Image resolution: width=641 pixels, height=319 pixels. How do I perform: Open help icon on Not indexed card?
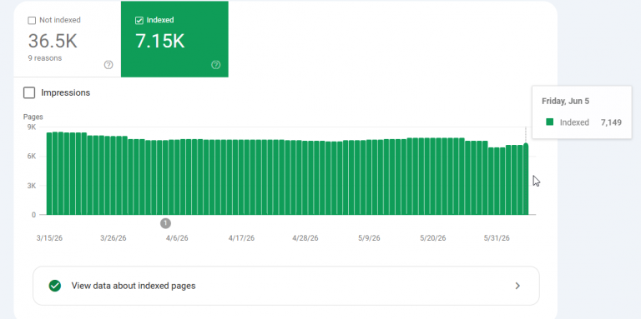click(x=109, y=64)
